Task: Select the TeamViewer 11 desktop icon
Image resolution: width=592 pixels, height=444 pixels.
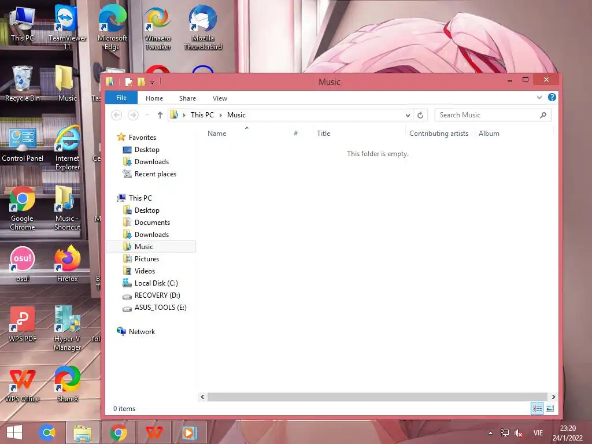Action: pyautogui.click(x=67, y=28)
